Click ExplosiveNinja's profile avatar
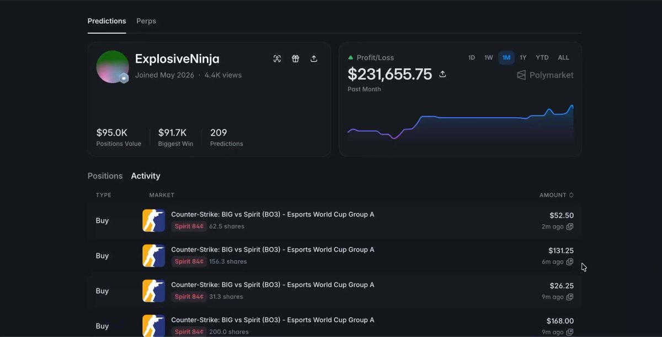This screenshot has width=662, height=337. click(113, 67)
